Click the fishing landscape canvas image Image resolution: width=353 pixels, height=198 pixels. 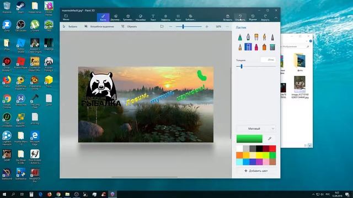click(146, 105)
